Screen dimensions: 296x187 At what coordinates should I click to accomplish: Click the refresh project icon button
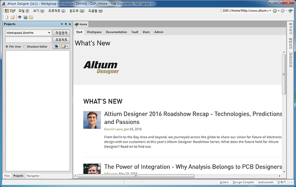(56, 46)
